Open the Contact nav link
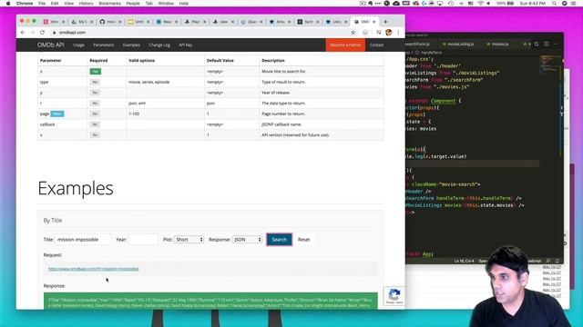 [376, 45]
